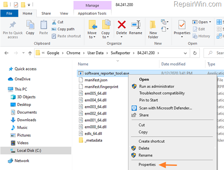
Task: Click the Copy ribbon icon
Action: pos(30,25)
